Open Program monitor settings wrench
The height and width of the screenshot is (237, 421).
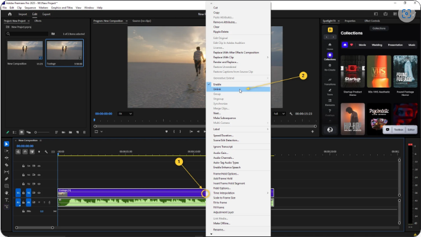[291, 114]
